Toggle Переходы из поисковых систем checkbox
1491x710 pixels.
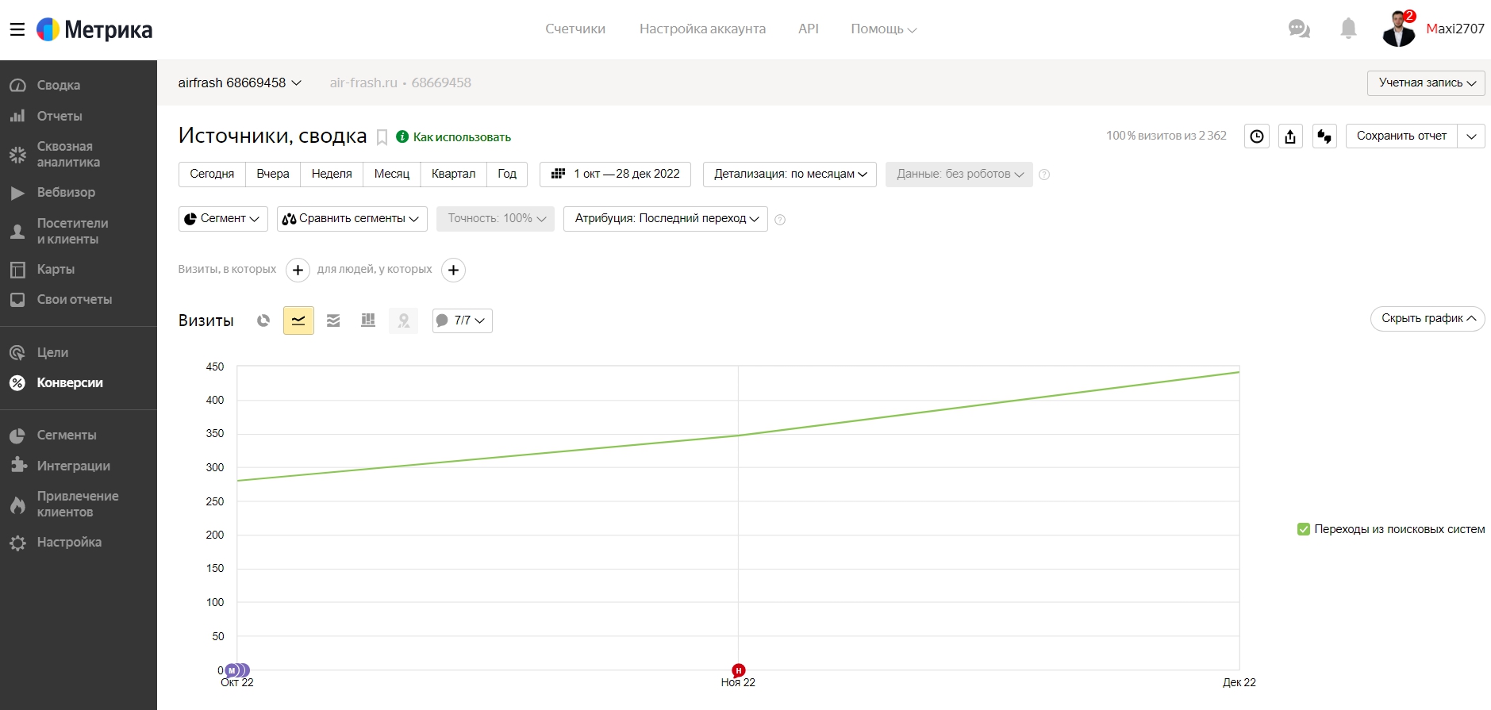point(1303,529)
